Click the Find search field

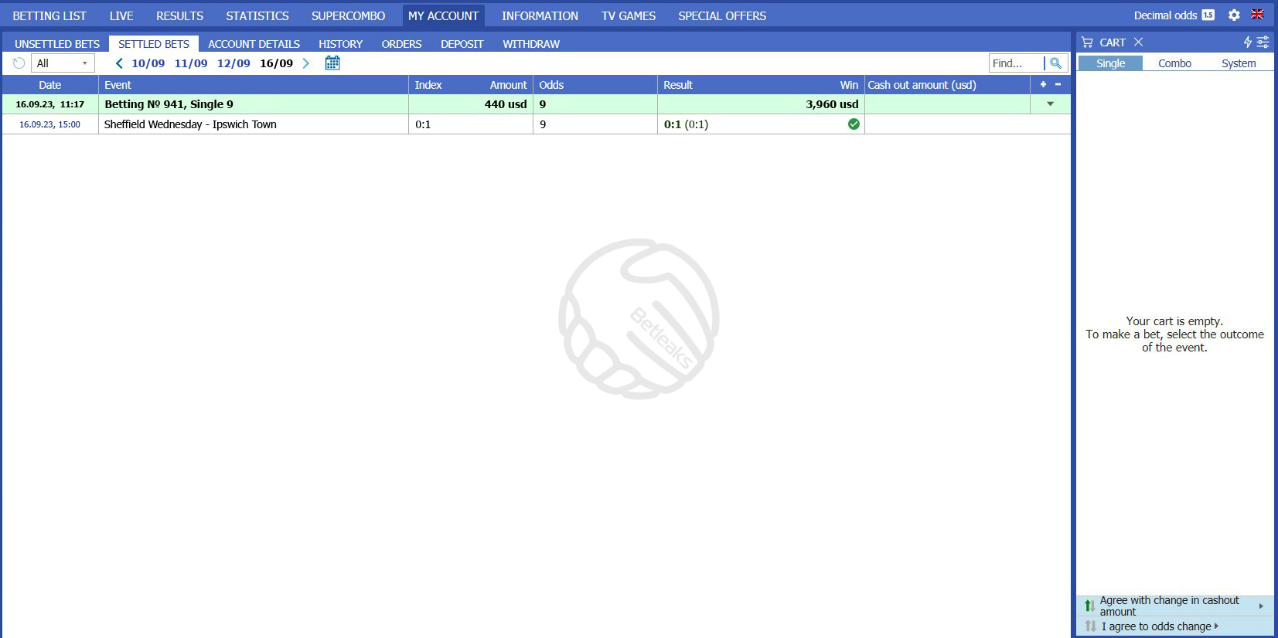[1016, 63]
